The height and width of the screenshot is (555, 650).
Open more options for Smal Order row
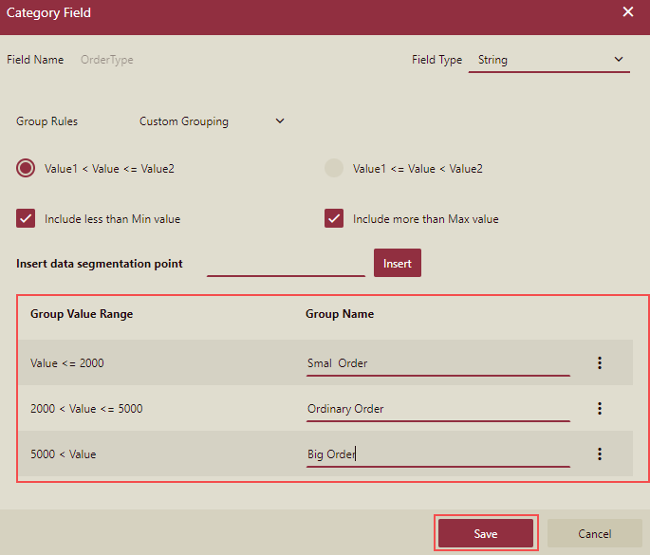[x=599, y=362]
